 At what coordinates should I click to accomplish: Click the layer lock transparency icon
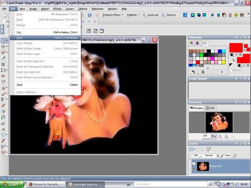coord(234,156)
